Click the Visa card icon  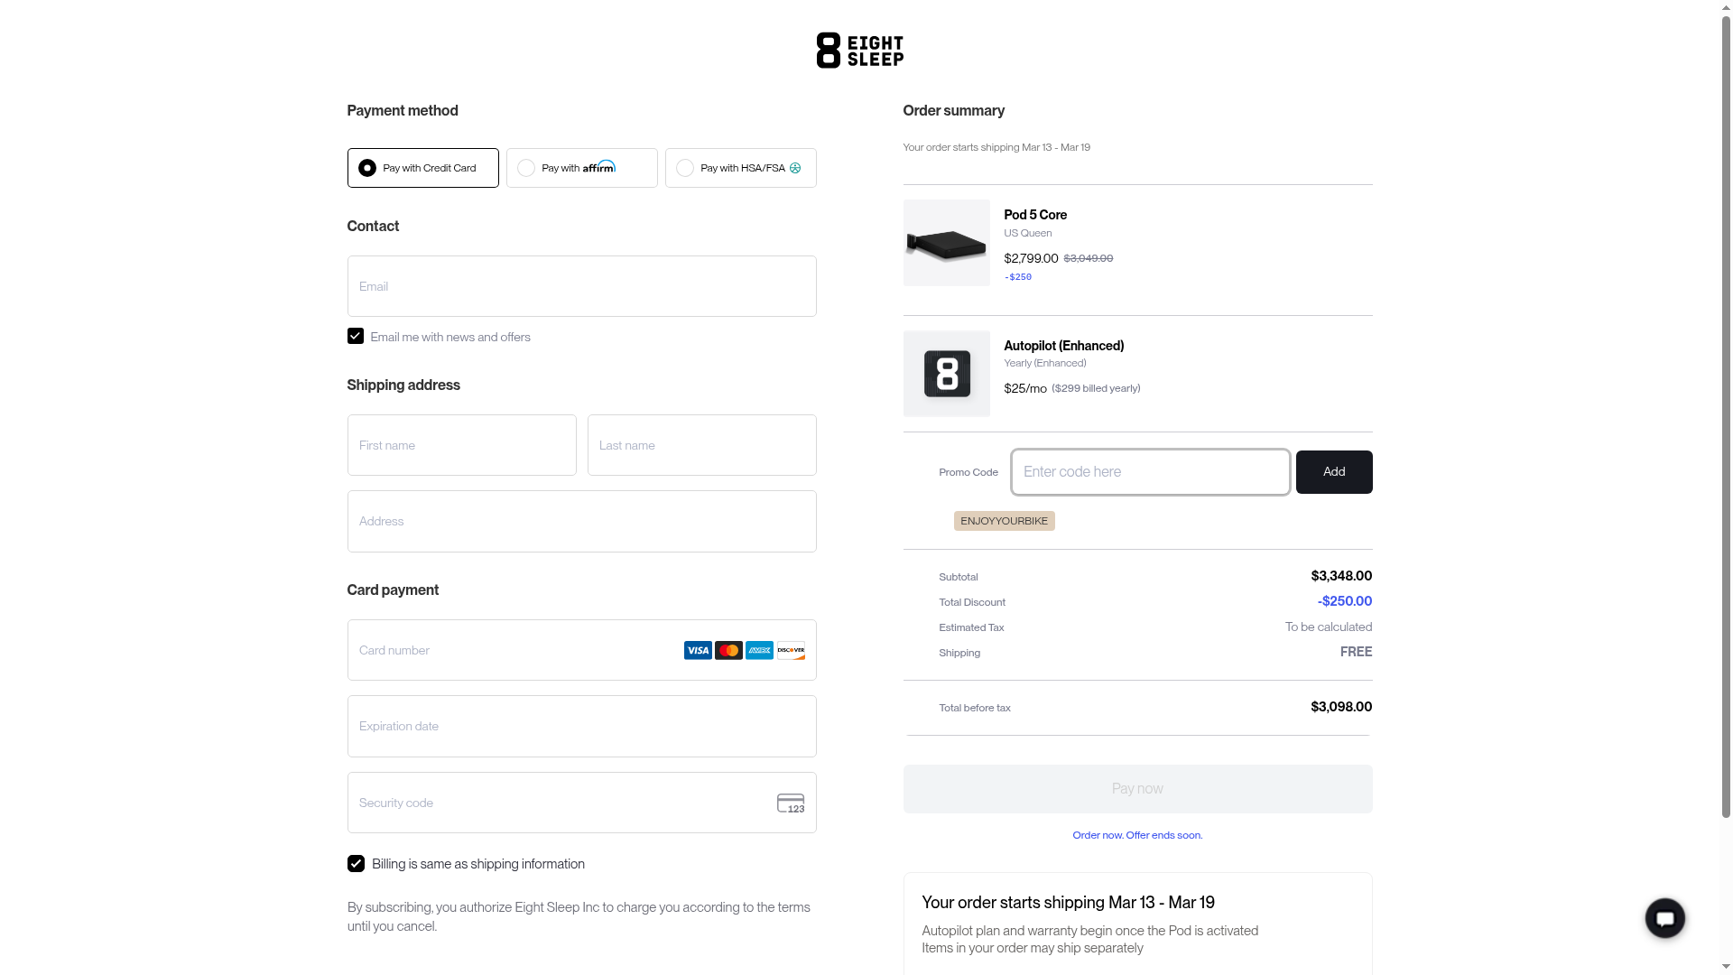tap(698, 650)
